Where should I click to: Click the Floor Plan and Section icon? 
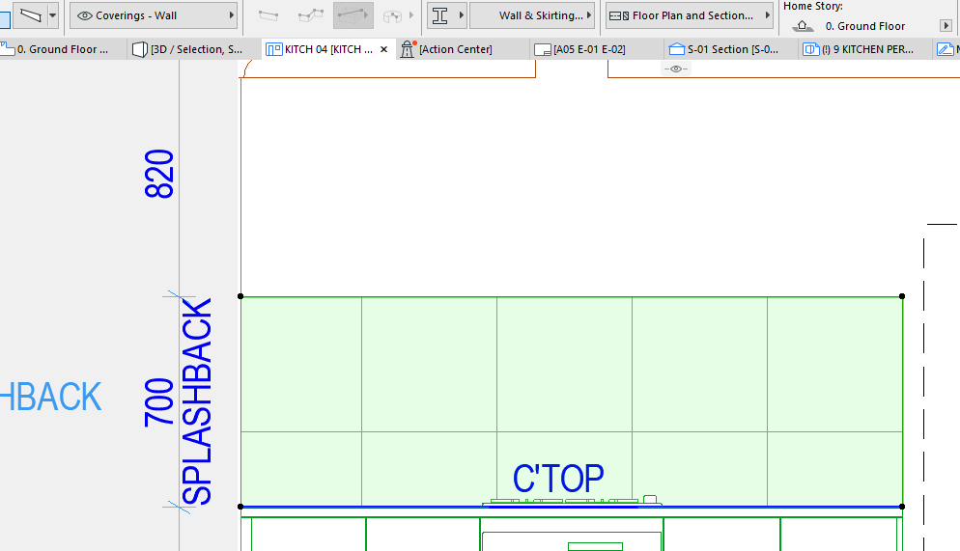pos(619,15)
